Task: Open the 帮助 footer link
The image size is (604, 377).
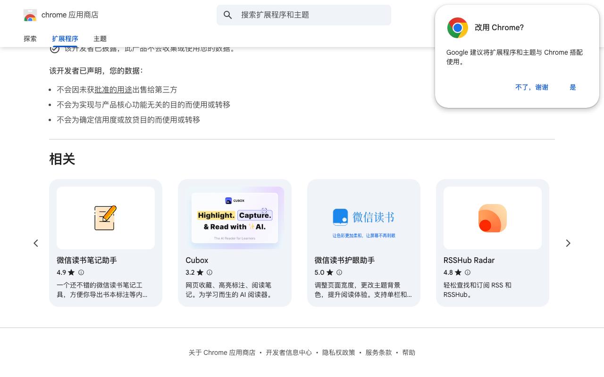Action: (x=409, y=352)
